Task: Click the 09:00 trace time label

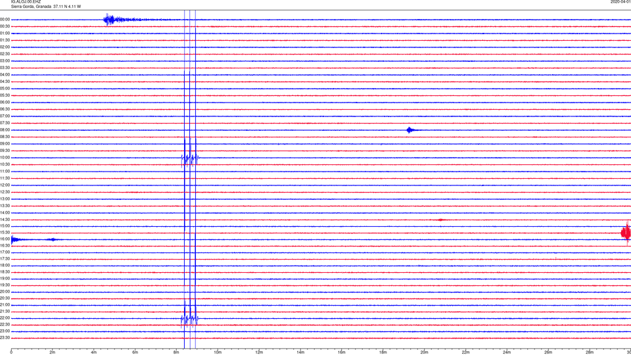Action: 5,144
